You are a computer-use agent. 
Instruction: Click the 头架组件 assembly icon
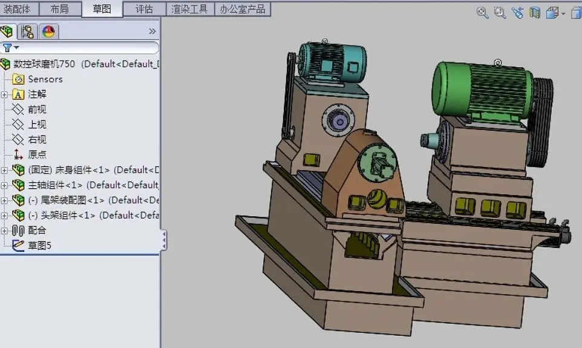18,215
